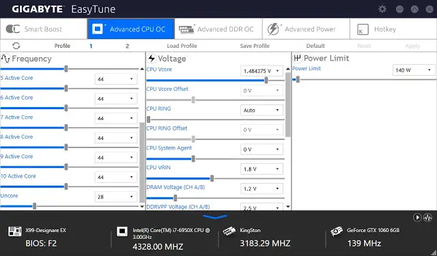Click the CPU System Agent slider handle
This screenshot has width=437, height=256.
point(193,159)
